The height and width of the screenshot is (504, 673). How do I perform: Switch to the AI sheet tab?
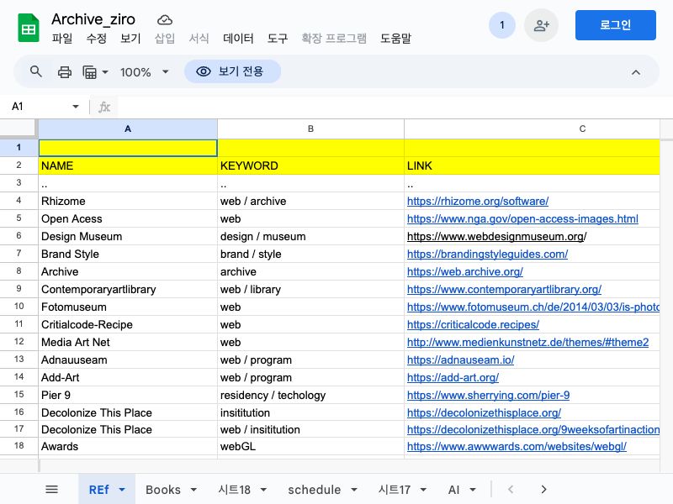tap(453, 490)
